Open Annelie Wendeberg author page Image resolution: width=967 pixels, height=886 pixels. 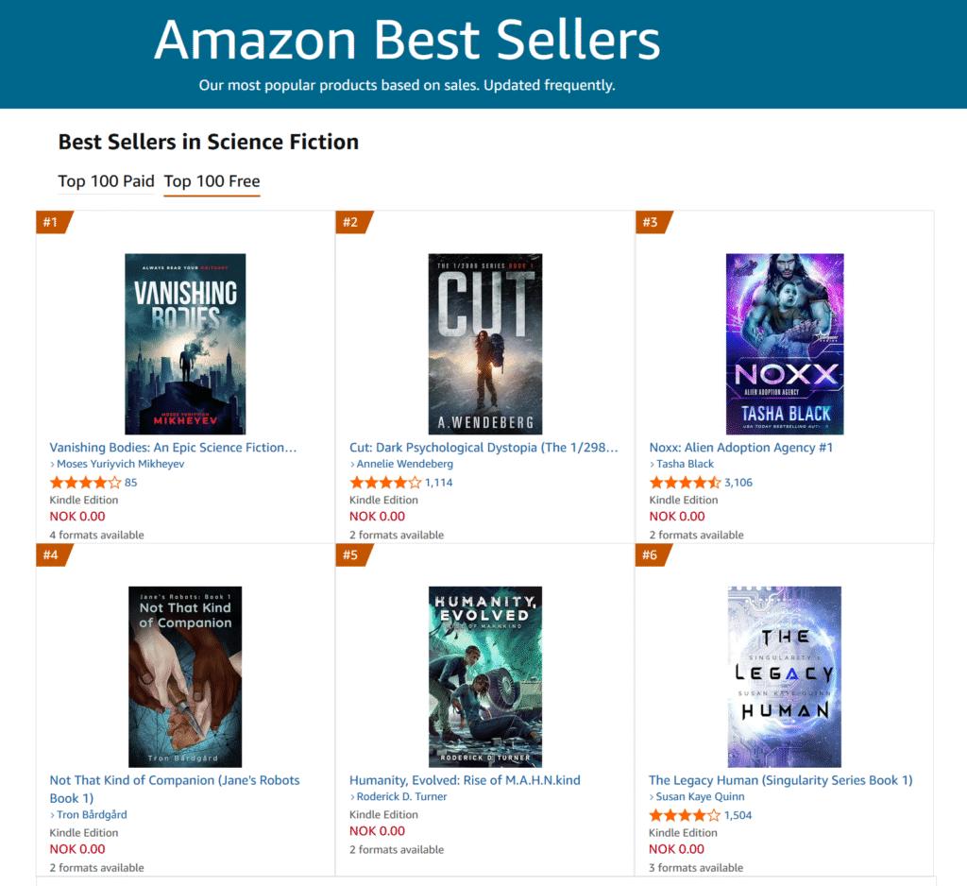(405, 464)
